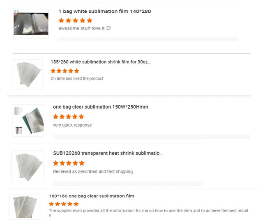Select the "On time and liked the product" review

(77, 78)
